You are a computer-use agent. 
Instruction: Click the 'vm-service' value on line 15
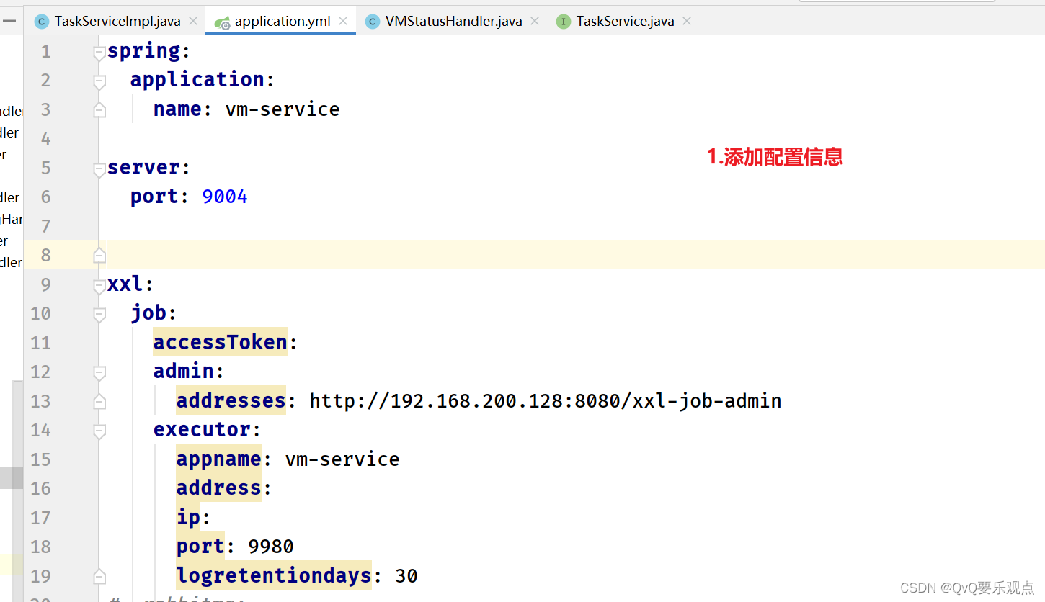(x=342, y=459)
